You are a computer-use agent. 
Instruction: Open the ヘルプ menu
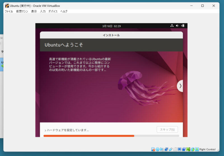pyautogui.click(x=64, y=11)
